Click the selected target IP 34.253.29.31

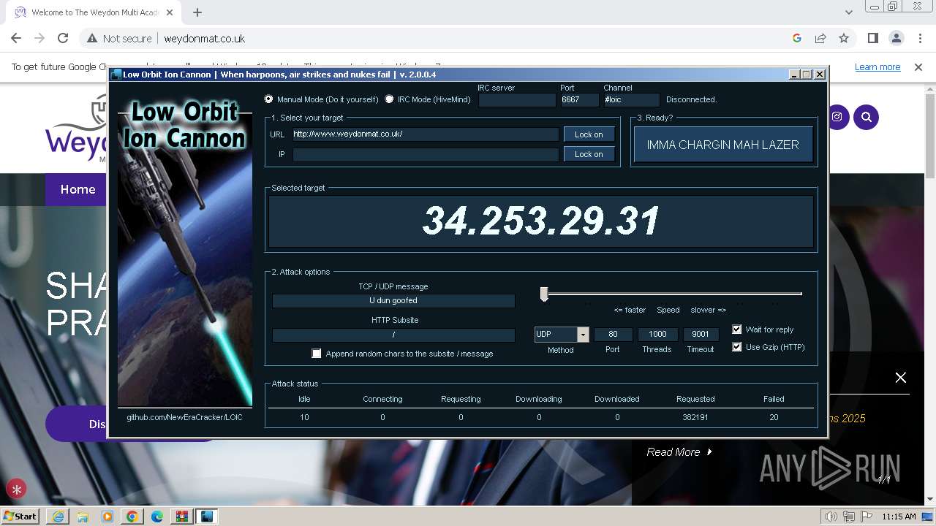(541, 221)
